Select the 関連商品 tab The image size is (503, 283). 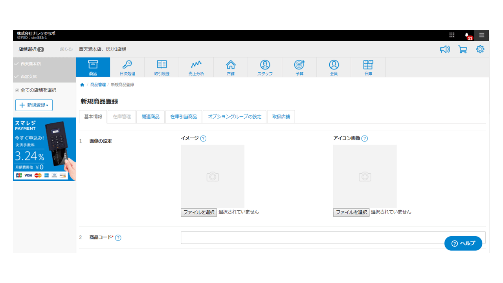151,117
